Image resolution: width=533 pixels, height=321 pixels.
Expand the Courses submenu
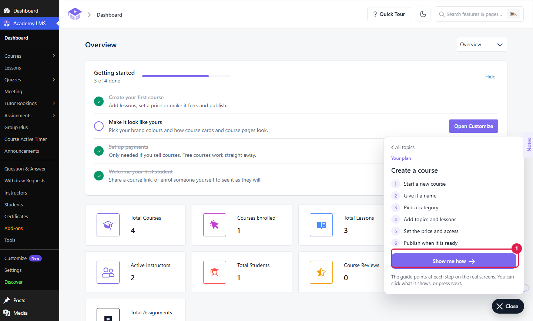(x=54, y=56)
